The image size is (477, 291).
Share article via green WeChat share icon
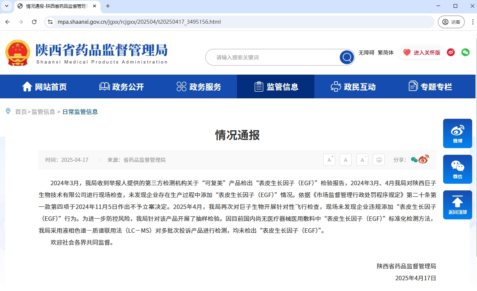[414, 160]
